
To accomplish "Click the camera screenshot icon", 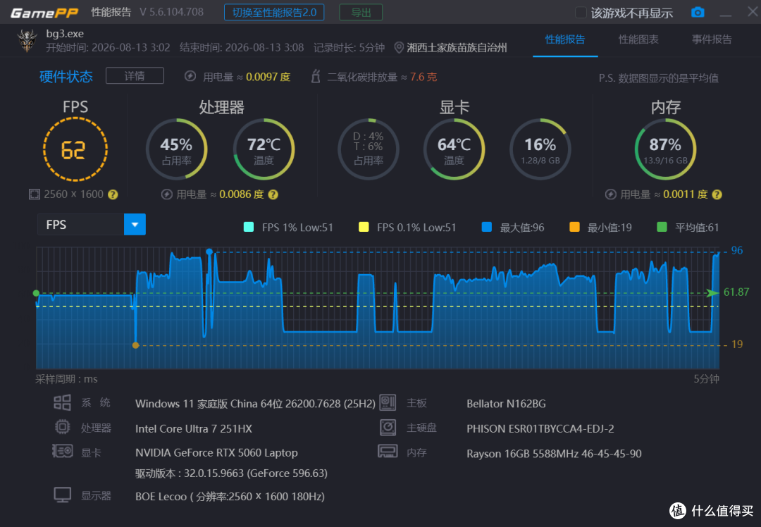I will click(698, 12).
